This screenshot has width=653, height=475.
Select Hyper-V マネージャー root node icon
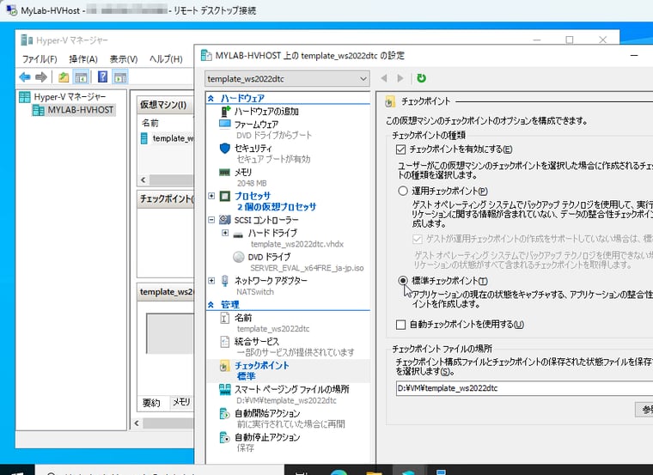click(25, 97)
